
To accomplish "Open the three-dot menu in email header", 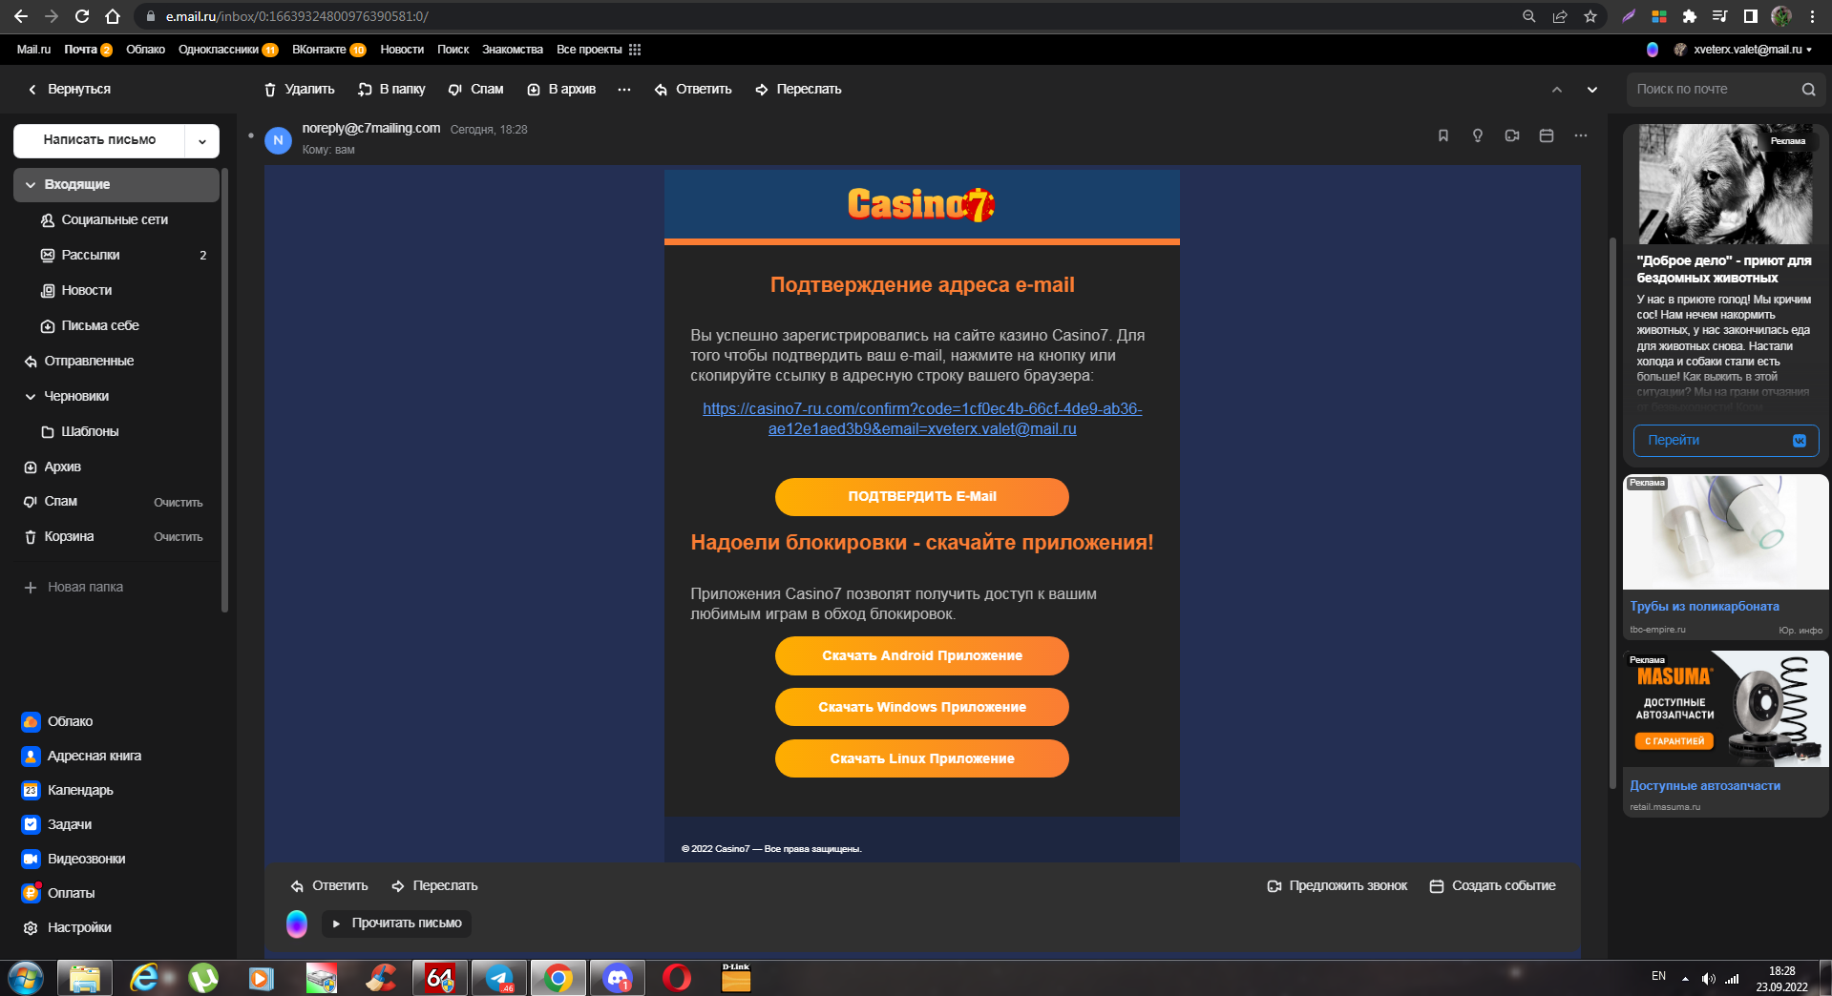I will (1581, 135).
